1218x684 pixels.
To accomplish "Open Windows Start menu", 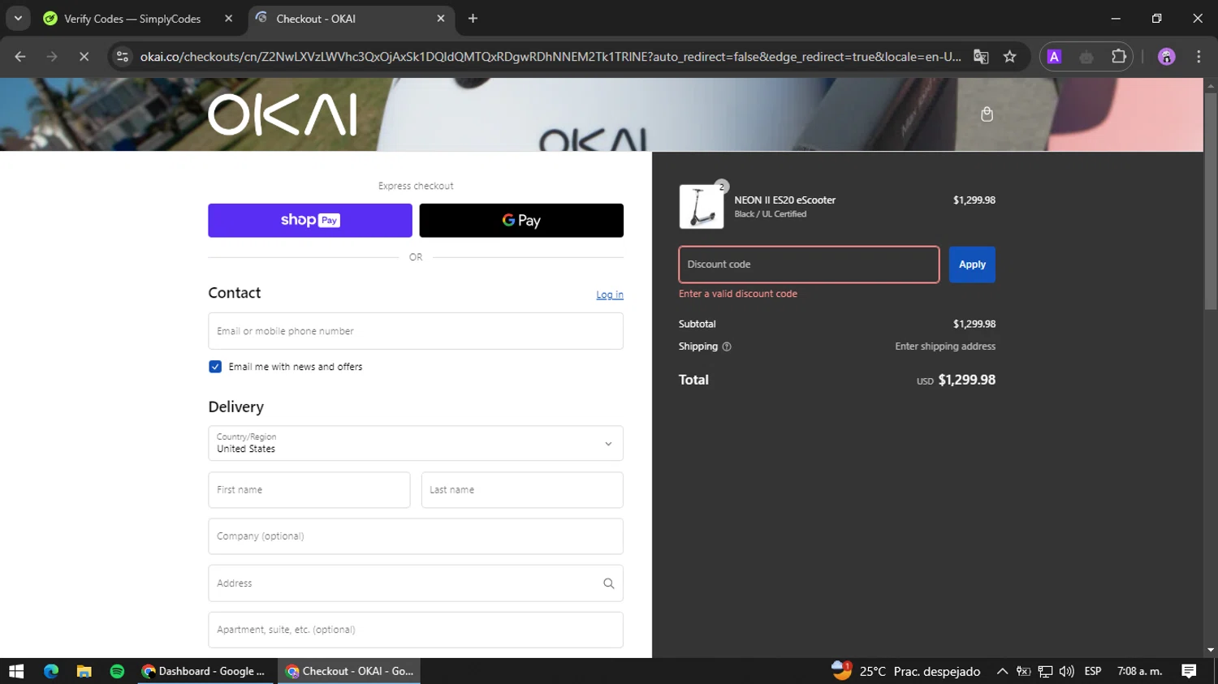I will coord(16,671).
